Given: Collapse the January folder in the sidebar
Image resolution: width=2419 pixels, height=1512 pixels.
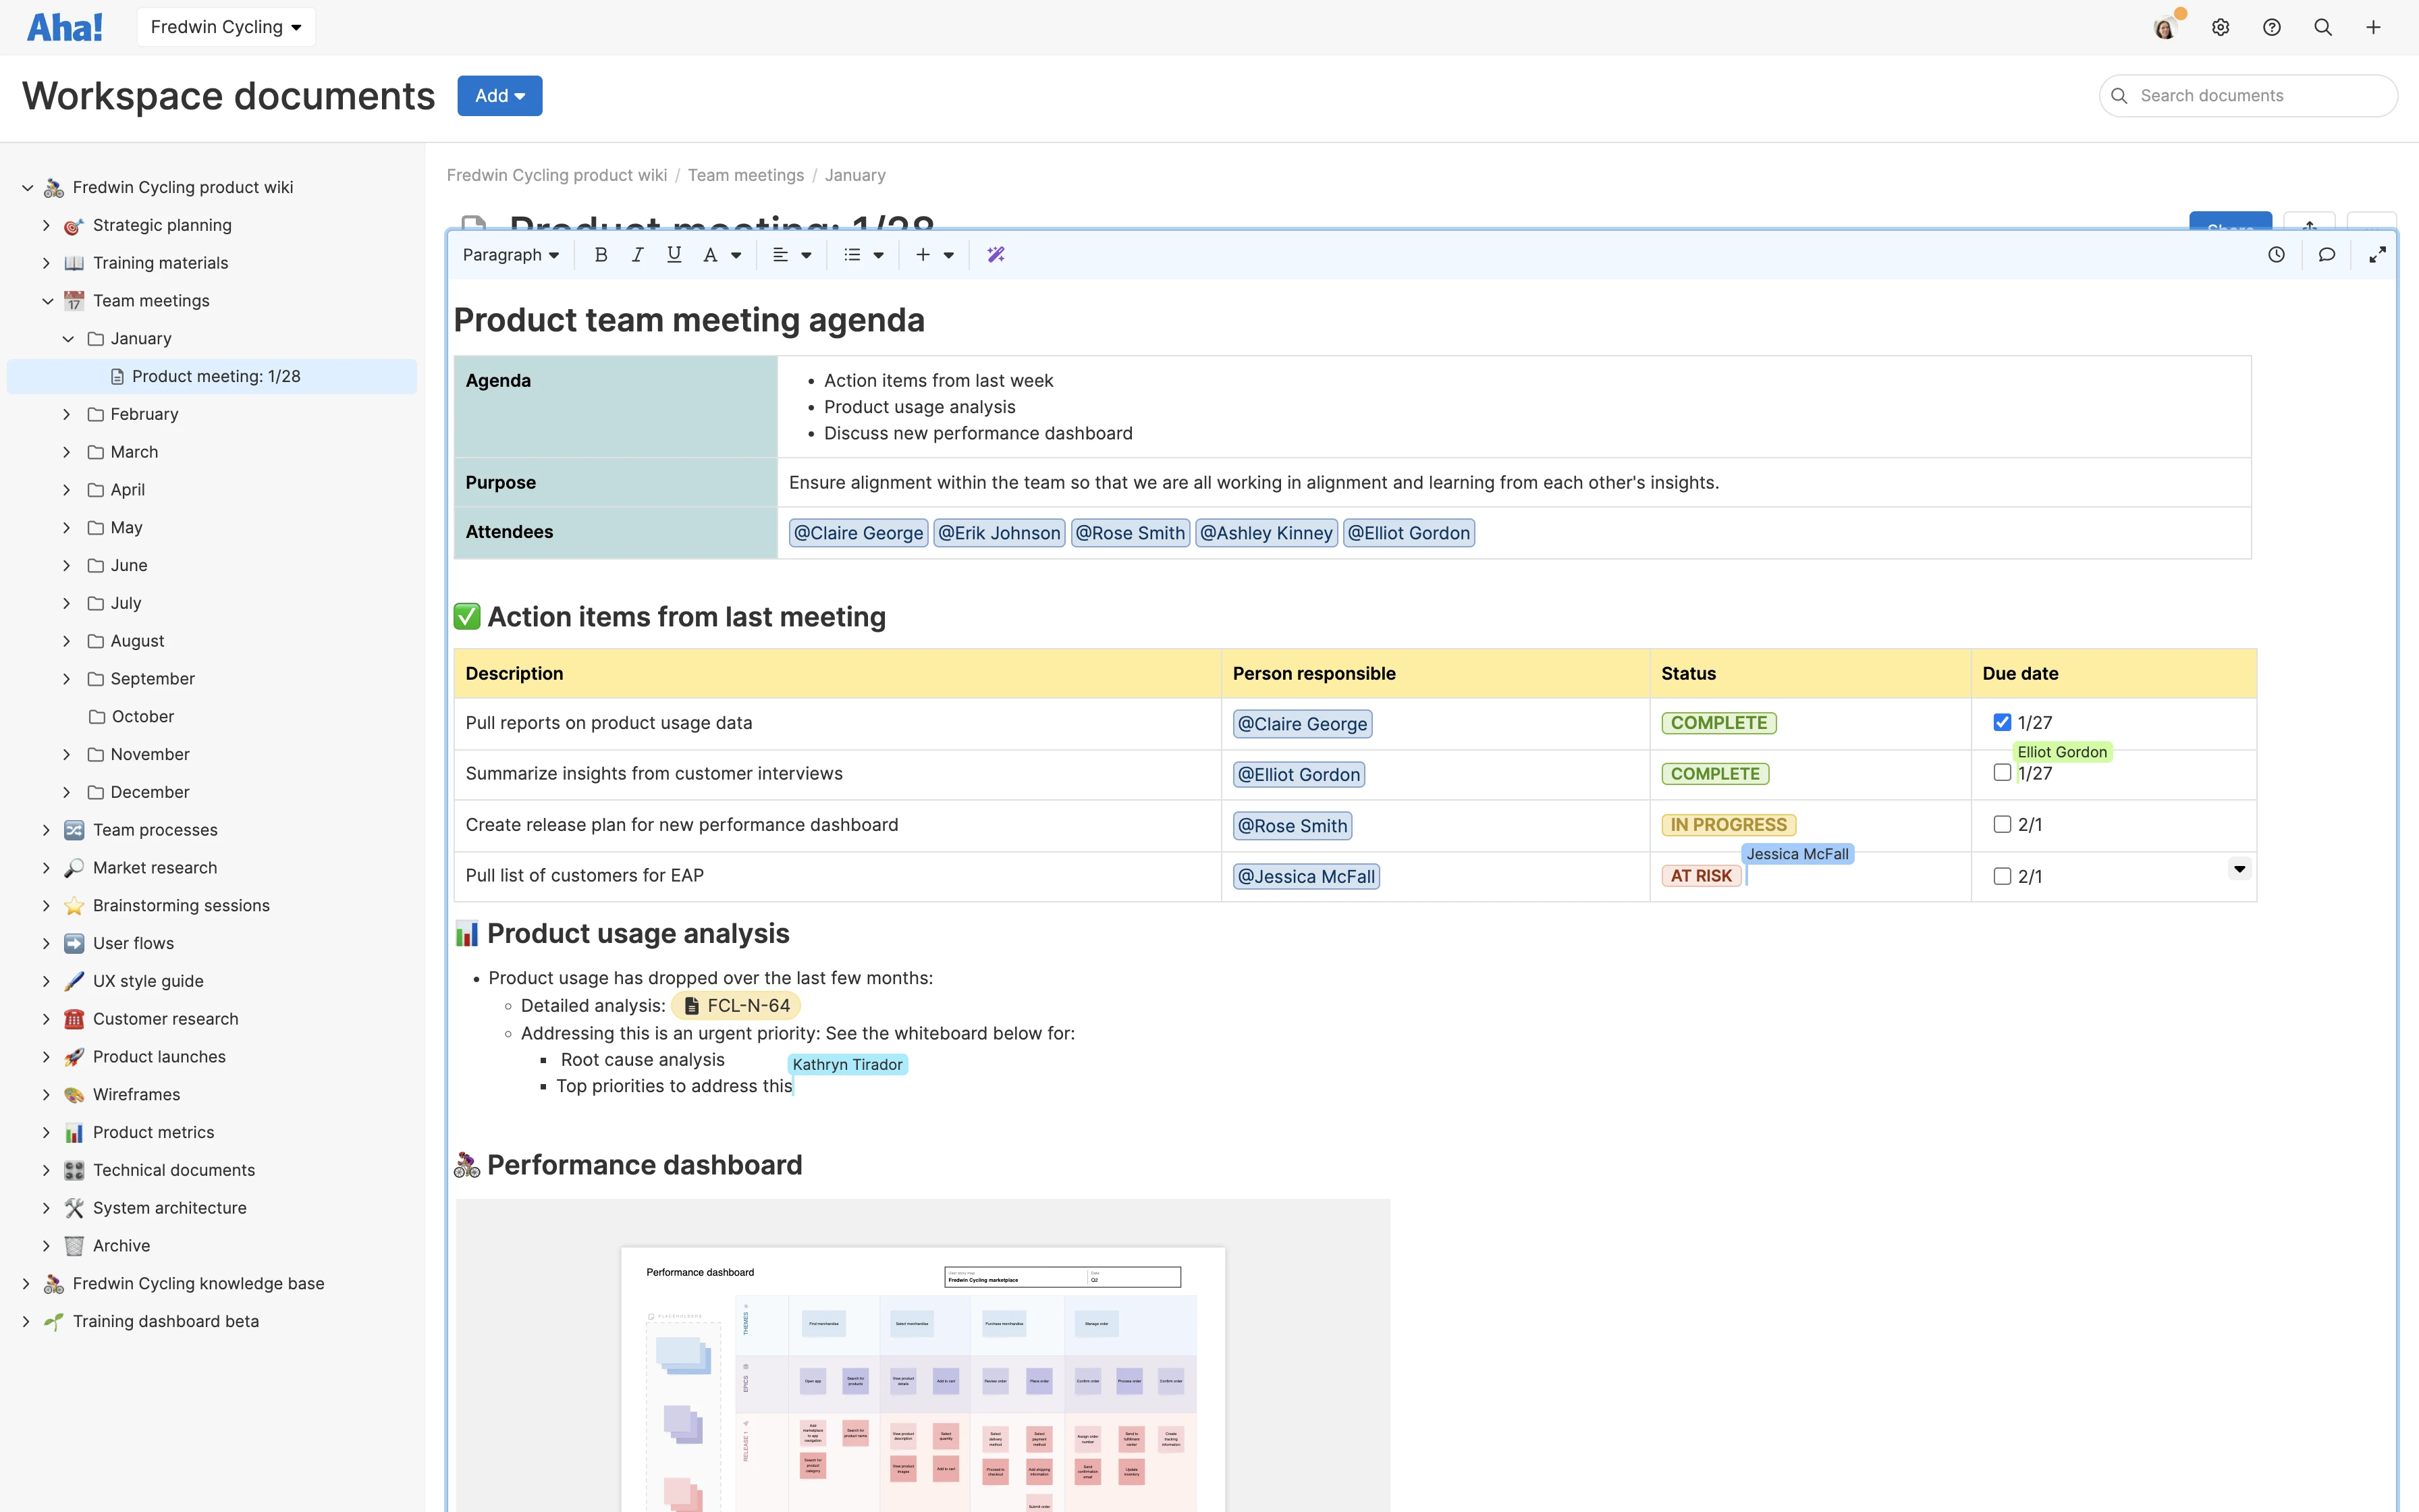Looking at the screenshot, I should (x=68, y=338).
